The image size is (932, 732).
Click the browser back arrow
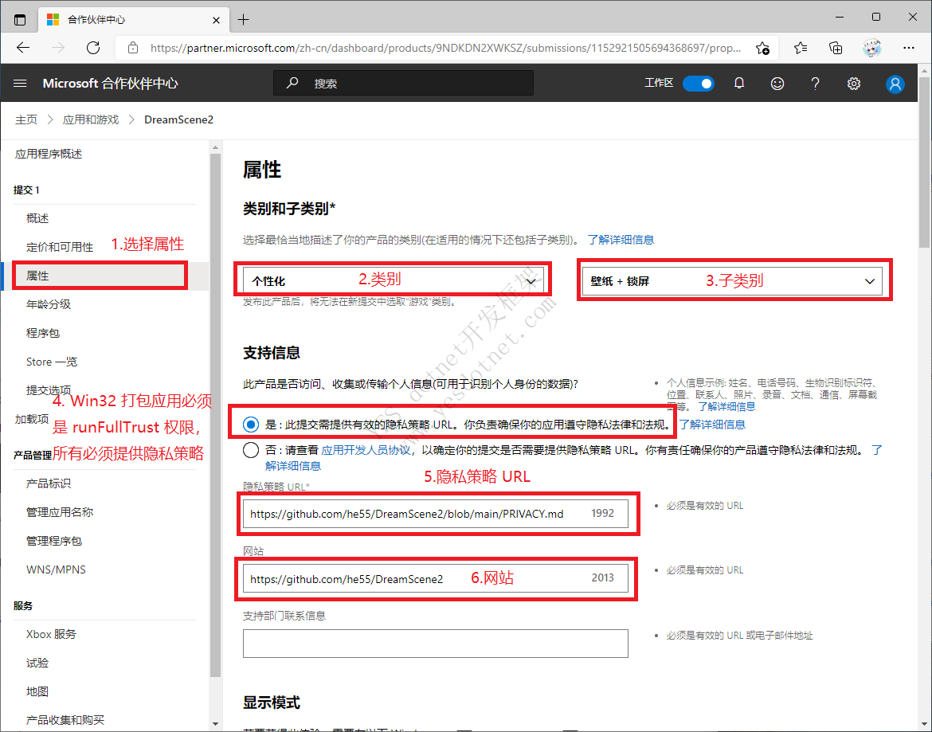pos(23,48)
